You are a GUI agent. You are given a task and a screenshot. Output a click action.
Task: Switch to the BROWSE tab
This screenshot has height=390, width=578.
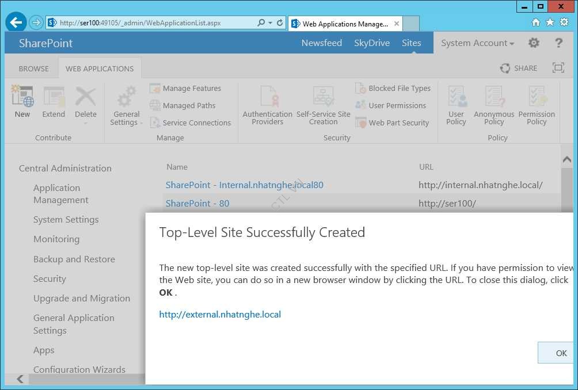click(32, 68)
